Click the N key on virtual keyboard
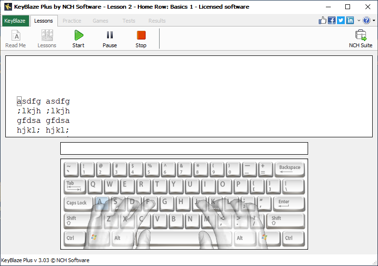 pyautogui.click(x=192, y=221)
